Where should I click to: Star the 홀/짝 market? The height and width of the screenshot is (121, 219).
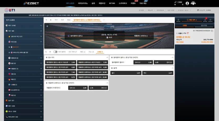click(x=112, y=68)
